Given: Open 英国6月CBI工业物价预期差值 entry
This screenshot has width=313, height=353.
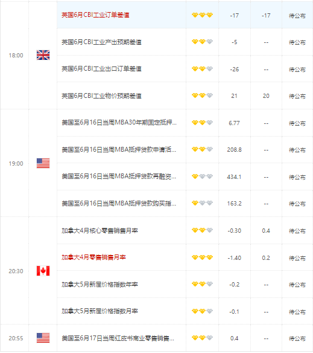Looking at the screenshot, I should (101, 96).
